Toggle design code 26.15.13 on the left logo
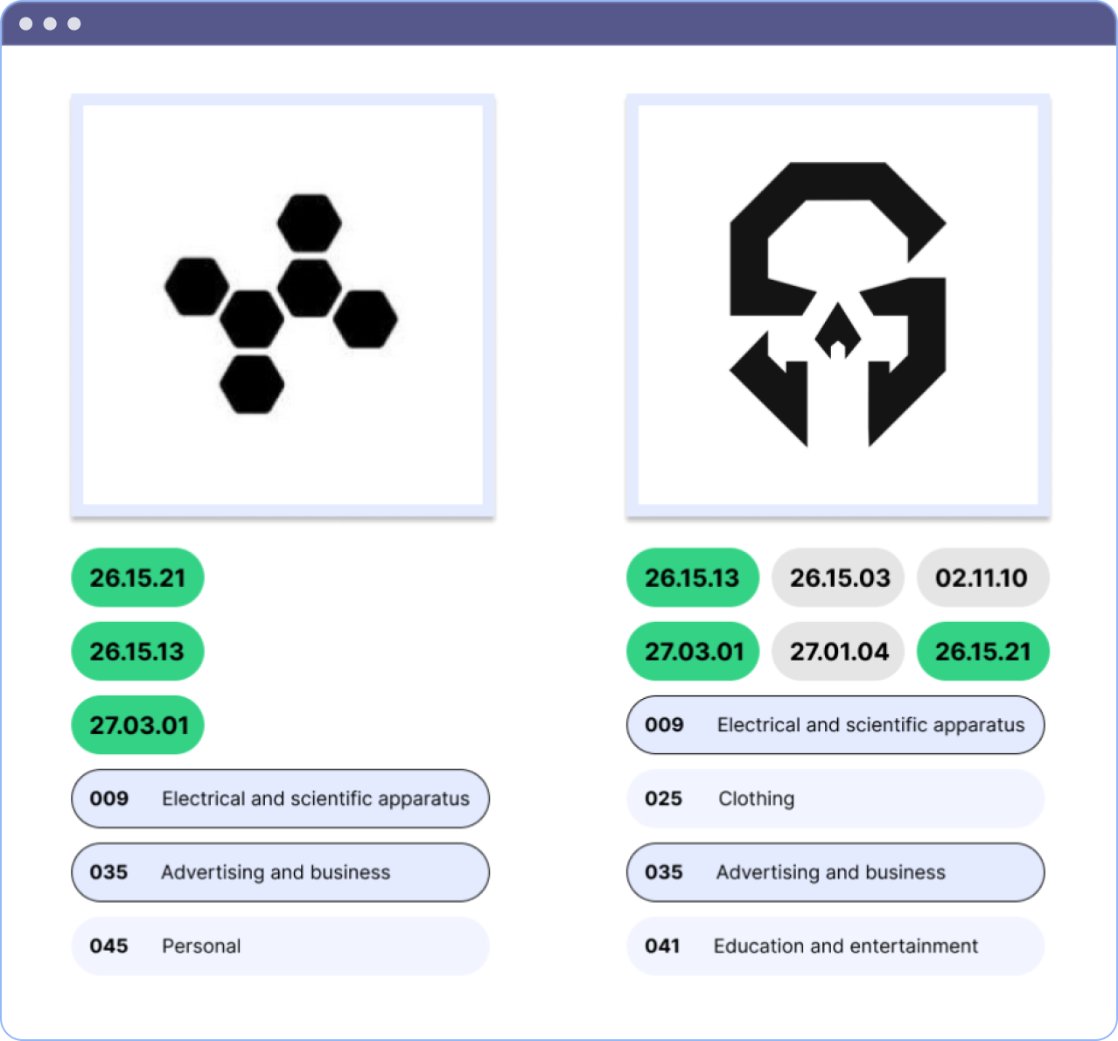 [x=136, y=651]
